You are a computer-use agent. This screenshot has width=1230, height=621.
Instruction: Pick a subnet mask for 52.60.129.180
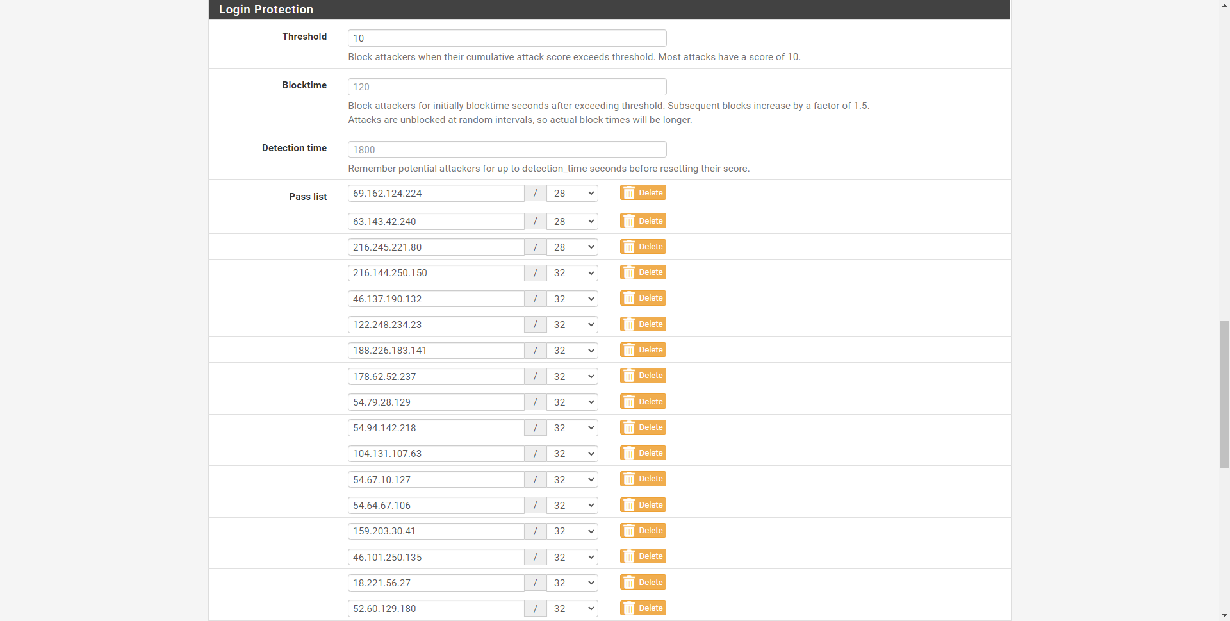(572, 609)
